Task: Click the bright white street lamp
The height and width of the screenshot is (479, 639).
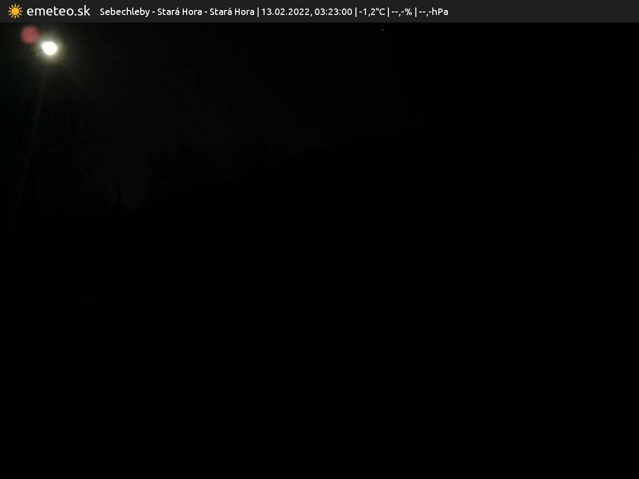Action: 49,48
